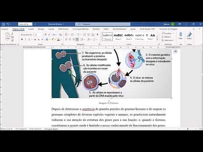This screenshot has width=203, height=152.
Task: Apply yellow text highlight color
Action: [x=52, y=39]
